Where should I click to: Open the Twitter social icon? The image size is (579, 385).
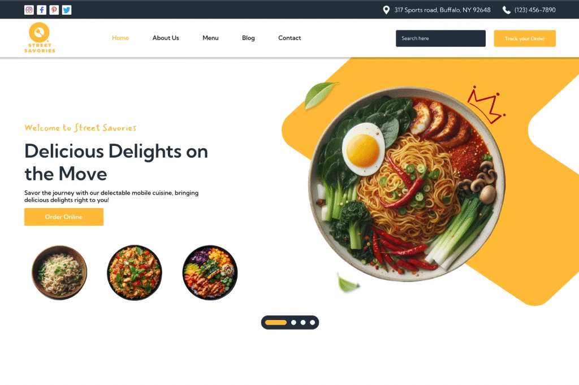[67, 10]
